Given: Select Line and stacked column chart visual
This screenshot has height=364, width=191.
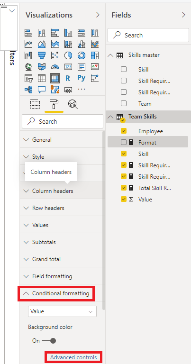Looking at the screenshot, I should pos(68,44).
